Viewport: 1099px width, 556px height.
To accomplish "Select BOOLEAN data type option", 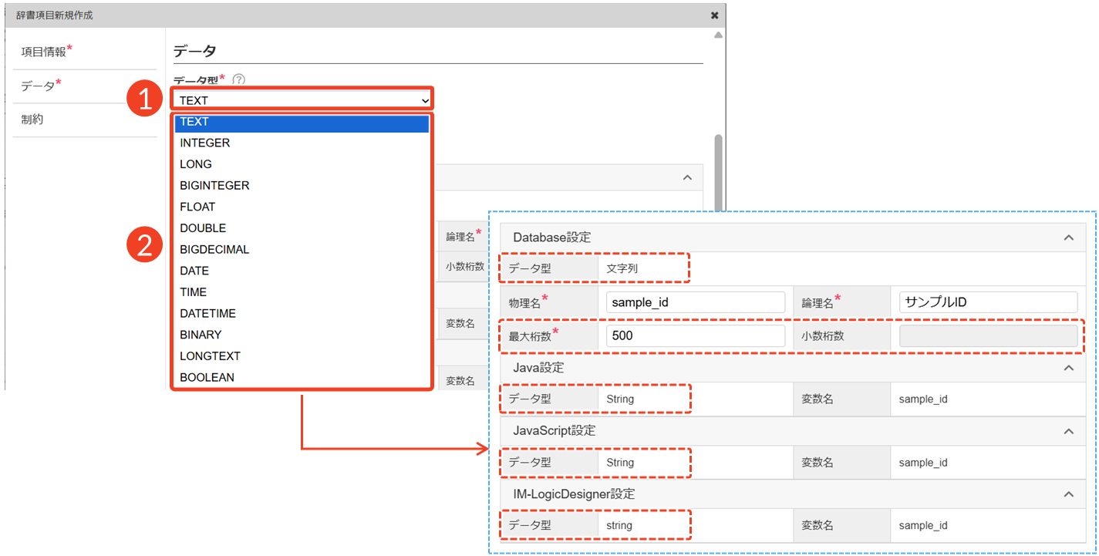I will pos(207,377).
